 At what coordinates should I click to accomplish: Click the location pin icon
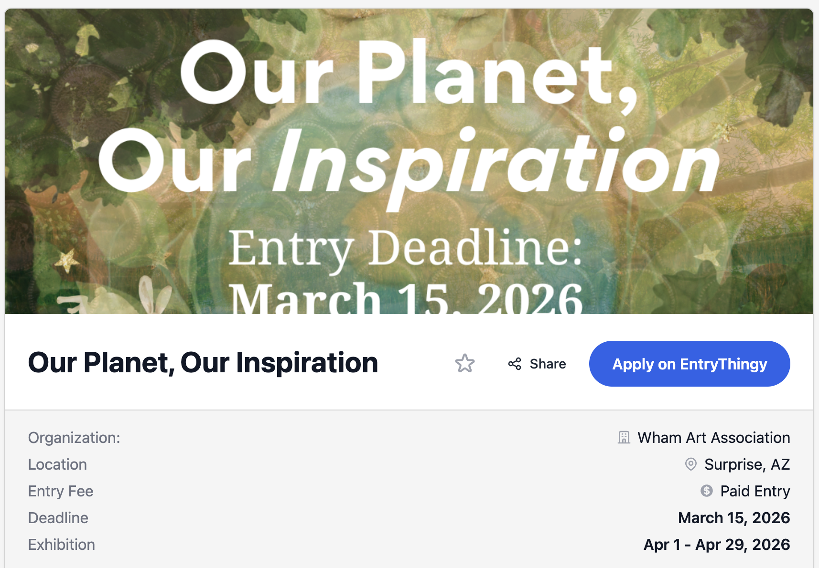click(x=690, y=464)
